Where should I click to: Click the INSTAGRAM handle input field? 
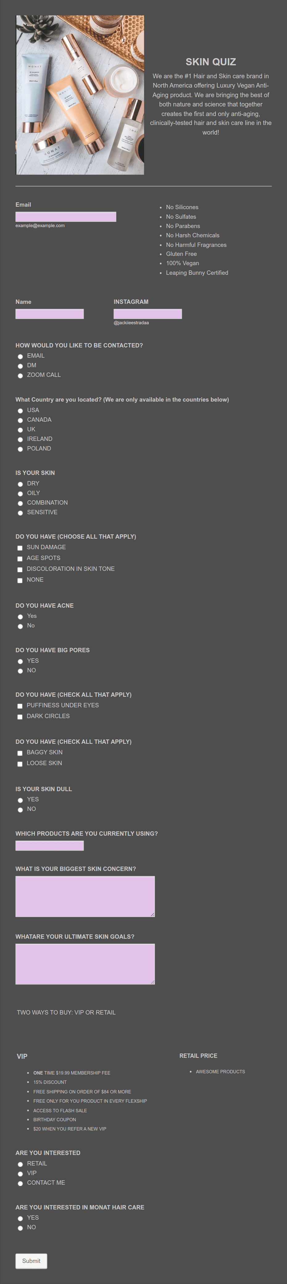[148, 314]
